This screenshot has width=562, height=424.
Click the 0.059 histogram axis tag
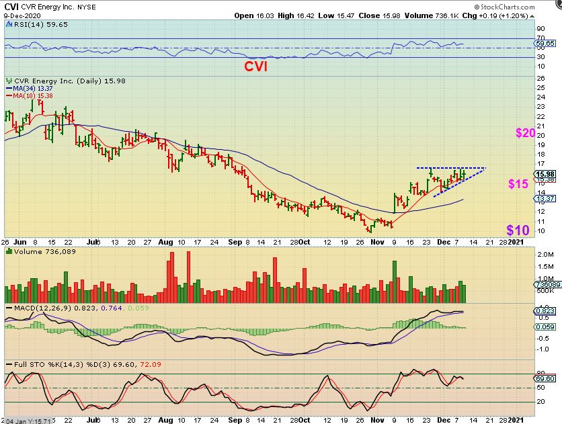(545, 327)
